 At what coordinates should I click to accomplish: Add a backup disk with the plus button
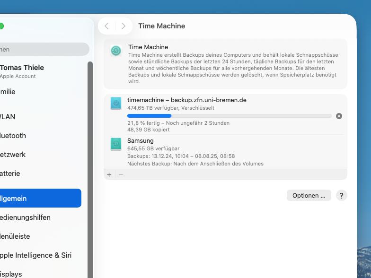(109, 174)
